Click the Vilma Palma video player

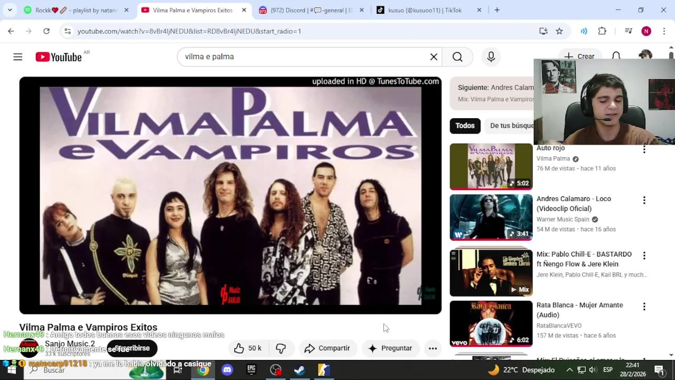tap(230, 195)
